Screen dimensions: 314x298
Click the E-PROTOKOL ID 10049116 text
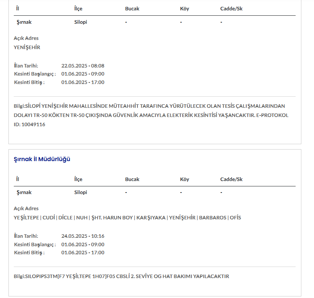29,124
